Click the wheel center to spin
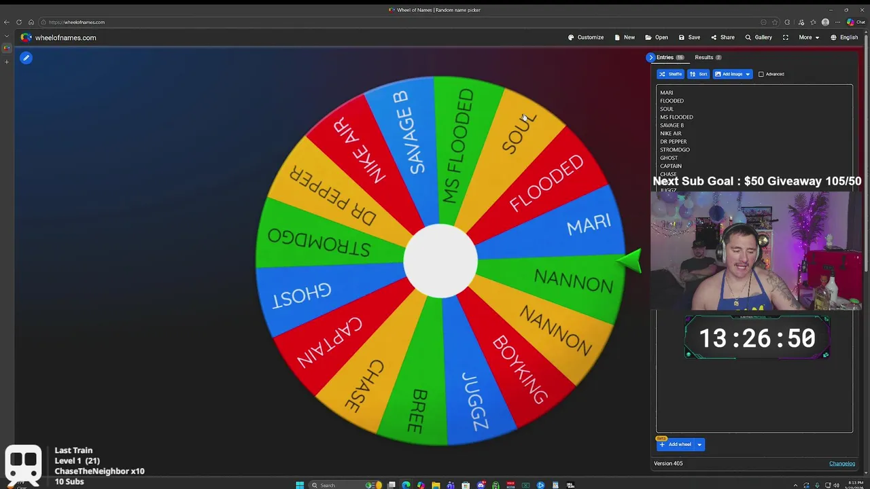The image size is (870, 489). tap(440, 261)
